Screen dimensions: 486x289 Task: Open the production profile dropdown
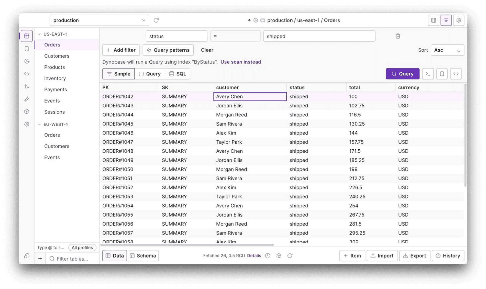100,20
